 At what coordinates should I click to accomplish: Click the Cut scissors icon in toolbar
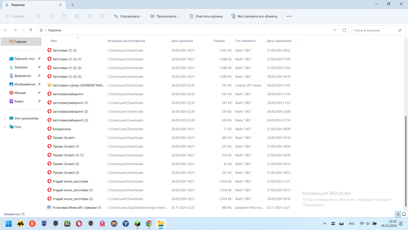tap(38, 16)
